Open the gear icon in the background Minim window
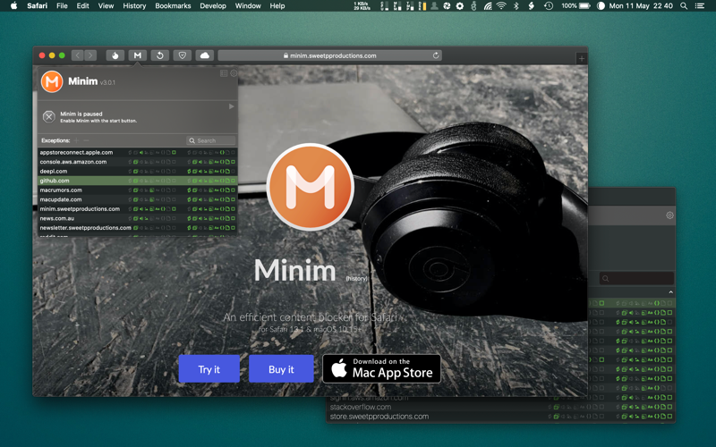 tap(669, 215)
